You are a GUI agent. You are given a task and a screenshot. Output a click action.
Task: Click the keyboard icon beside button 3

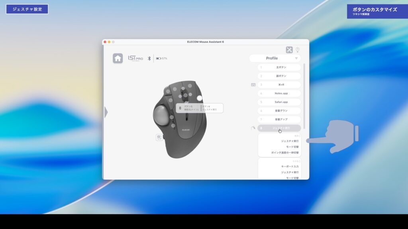click(x=253, y=85)
